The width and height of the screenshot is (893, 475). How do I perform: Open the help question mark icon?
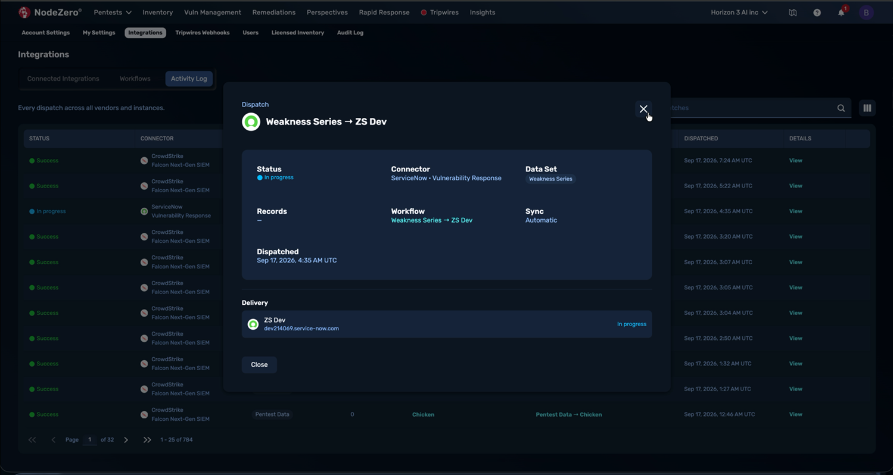tap(817, 12)
